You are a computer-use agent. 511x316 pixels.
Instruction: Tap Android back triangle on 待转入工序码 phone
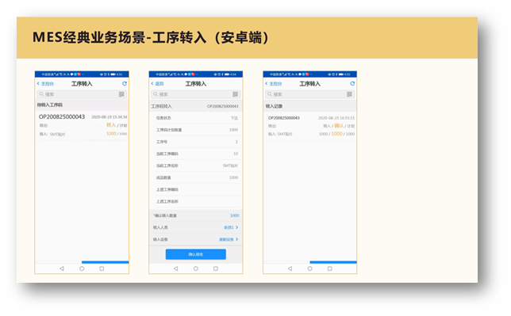[62, 268]
